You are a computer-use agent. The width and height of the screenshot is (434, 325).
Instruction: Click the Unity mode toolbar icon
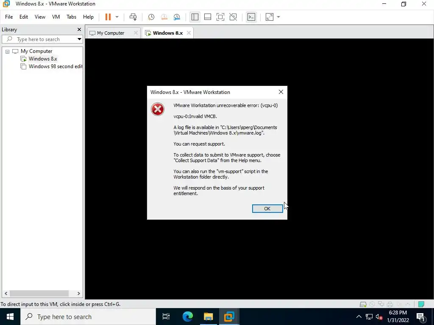pyautogui.click(x=233, y=17)
